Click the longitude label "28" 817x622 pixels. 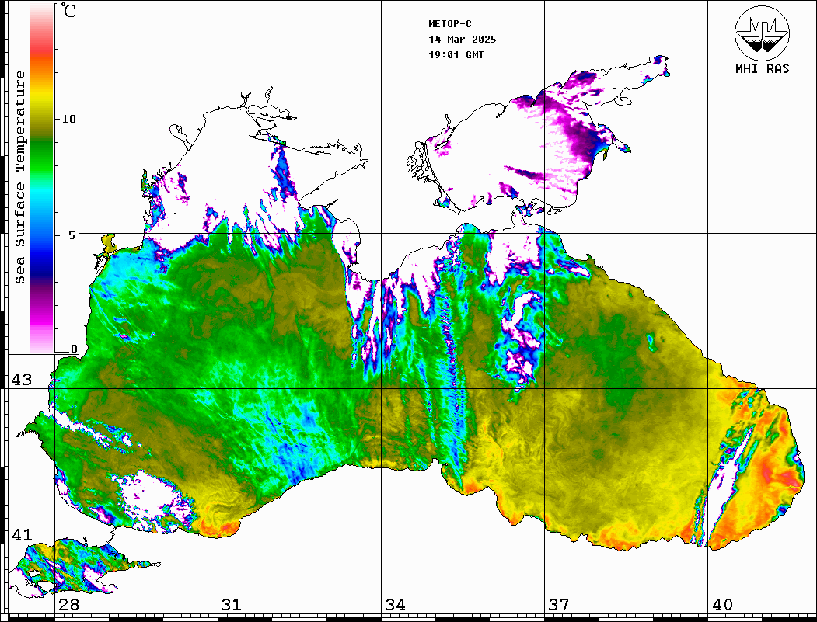click(68, 605)
